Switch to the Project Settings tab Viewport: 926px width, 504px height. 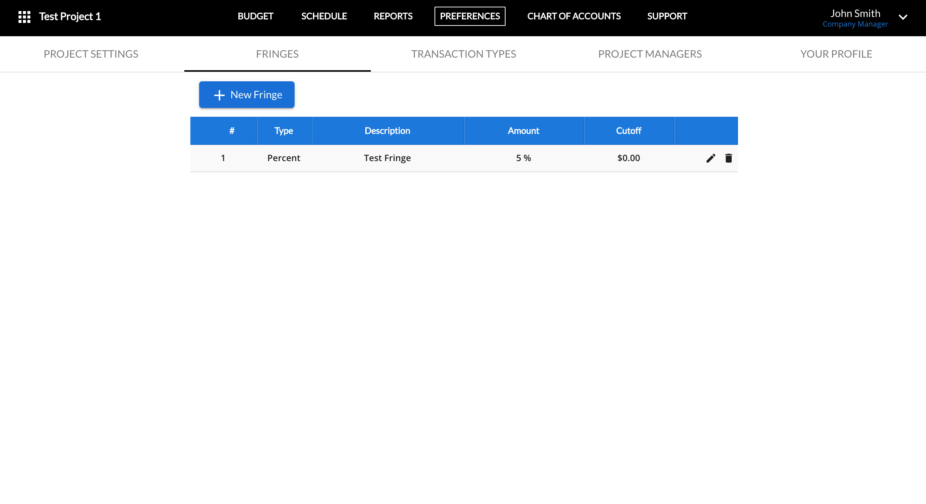pos(91,54)
